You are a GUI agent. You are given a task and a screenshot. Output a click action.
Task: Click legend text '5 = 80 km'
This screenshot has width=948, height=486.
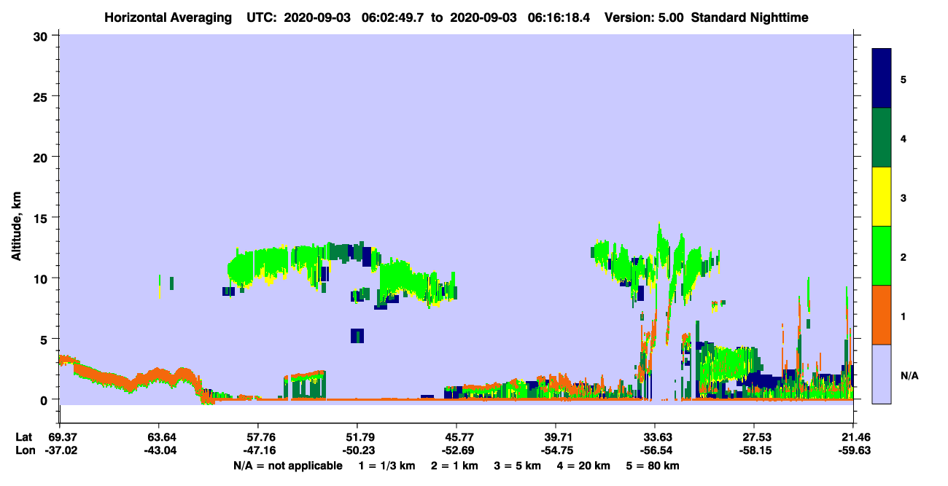pos(654,466)
